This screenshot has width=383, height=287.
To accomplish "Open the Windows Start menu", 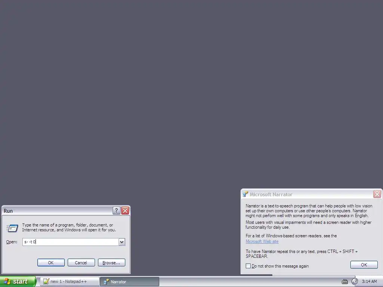I will [x=18, y=281].
